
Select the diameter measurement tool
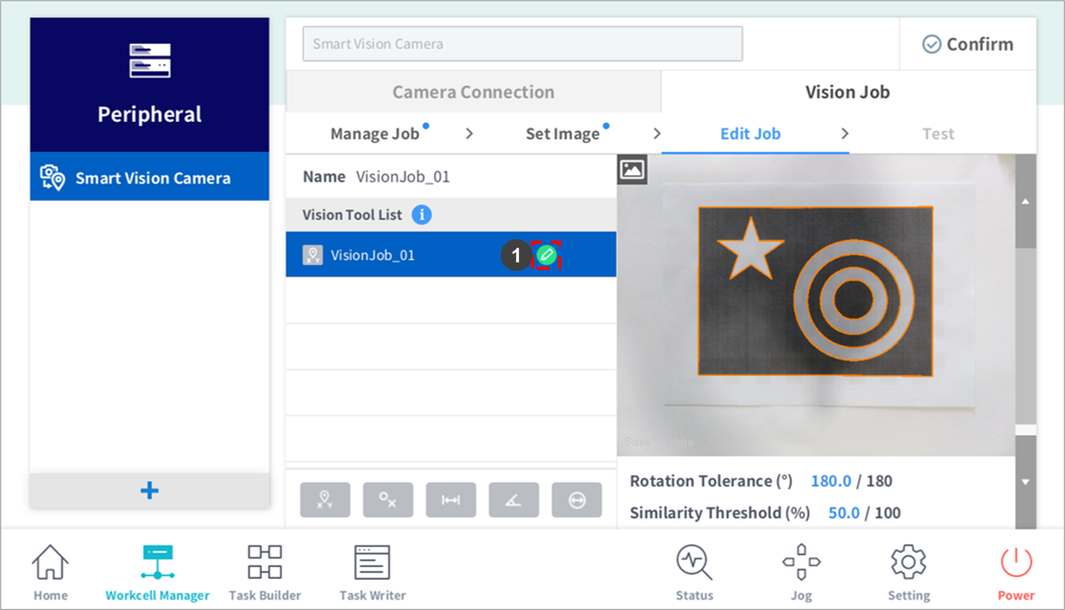(577, 500)
